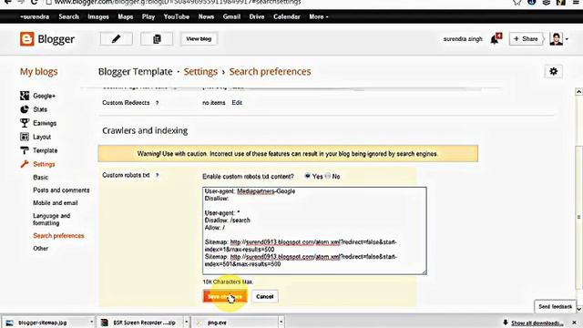
Task: Open Other settings page
Action: click(x=40, y=249)
